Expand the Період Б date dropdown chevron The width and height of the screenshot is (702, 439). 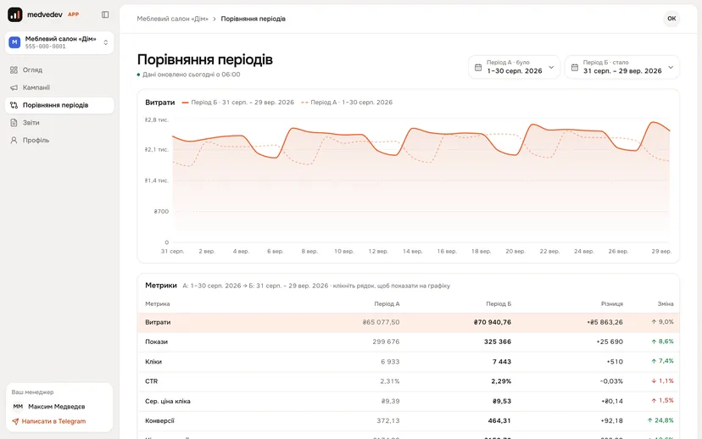point(671,67)
